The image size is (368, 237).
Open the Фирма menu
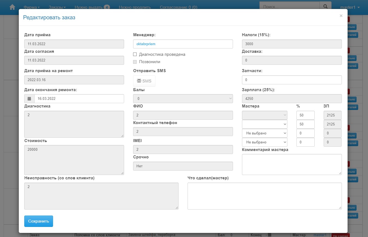pyautogui.click(x=32, y=7)
